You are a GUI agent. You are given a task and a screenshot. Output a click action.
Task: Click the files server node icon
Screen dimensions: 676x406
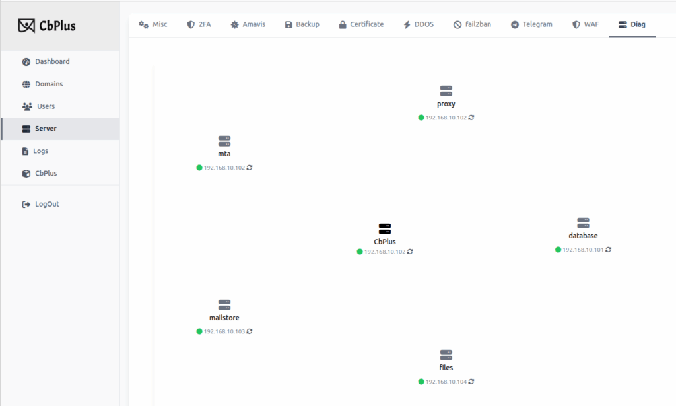[x=446, y=355]
